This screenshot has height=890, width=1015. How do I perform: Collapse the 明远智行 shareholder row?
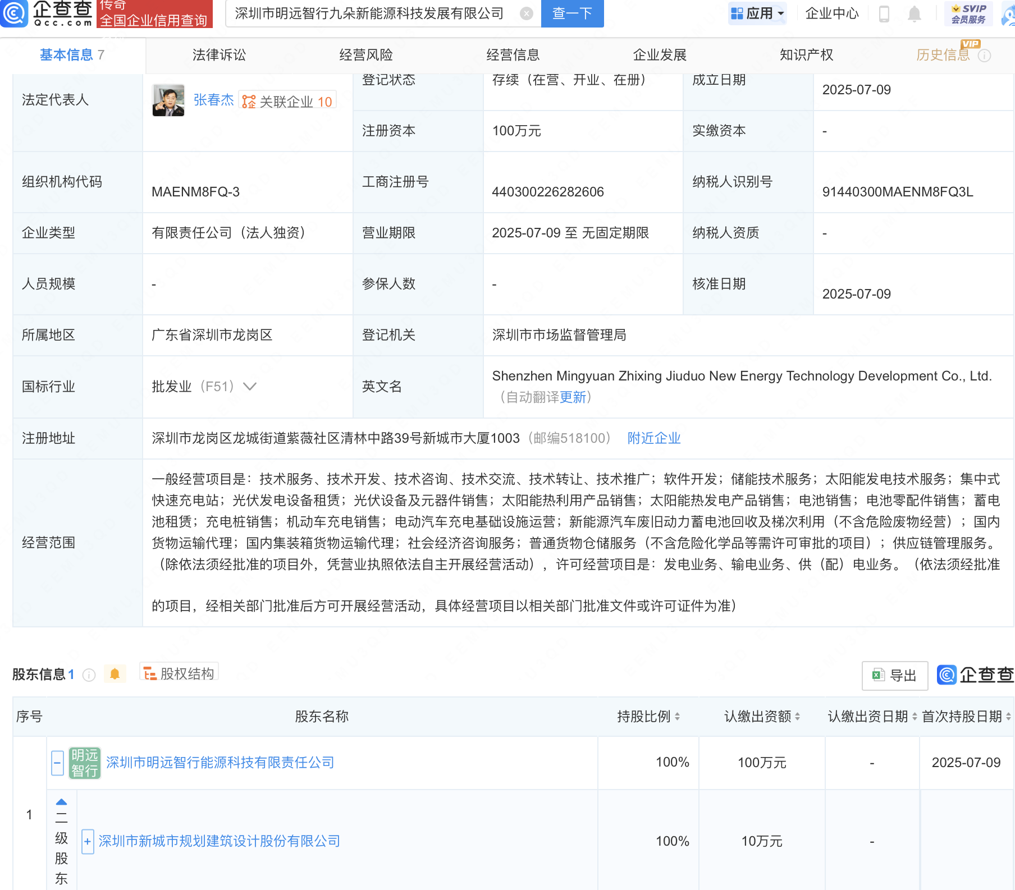point(57,763)
